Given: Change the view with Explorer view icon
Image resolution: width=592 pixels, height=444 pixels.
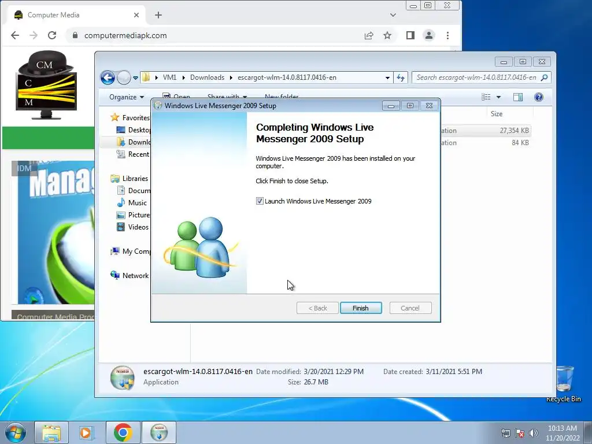Looking at the screenshot, I should 486,97.
